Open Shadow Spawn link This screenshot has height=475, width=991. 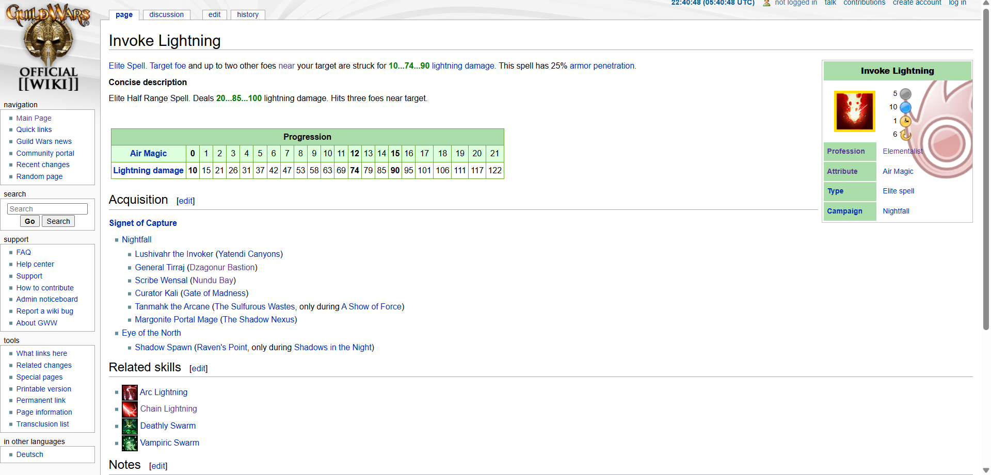163,347
